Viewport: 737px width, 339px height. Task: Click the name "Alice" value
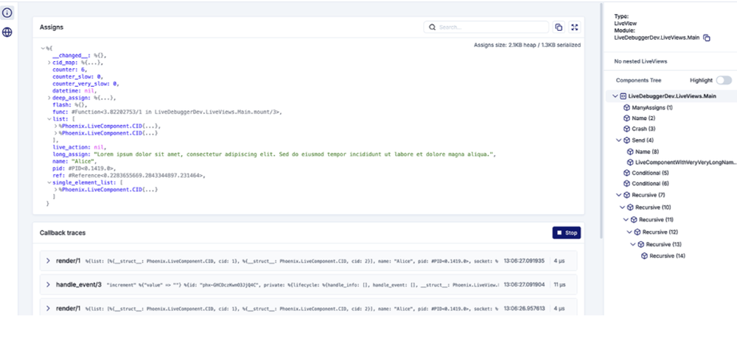pos(83,161)
